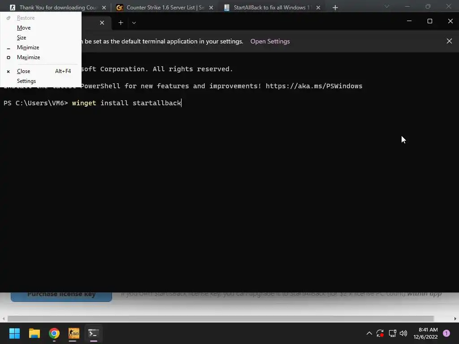Choose Close Alt+F4 menu entry
This screenshot has height=344, width=459.
(41, 71)
